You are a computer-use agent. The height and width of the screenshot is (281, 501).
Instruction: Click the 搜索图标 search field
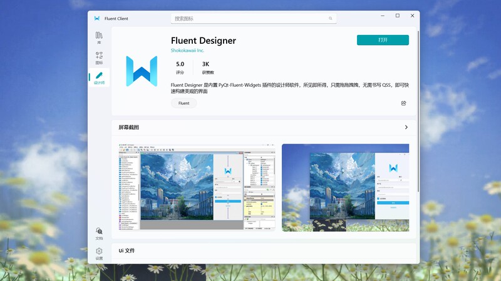click(254, 19)
